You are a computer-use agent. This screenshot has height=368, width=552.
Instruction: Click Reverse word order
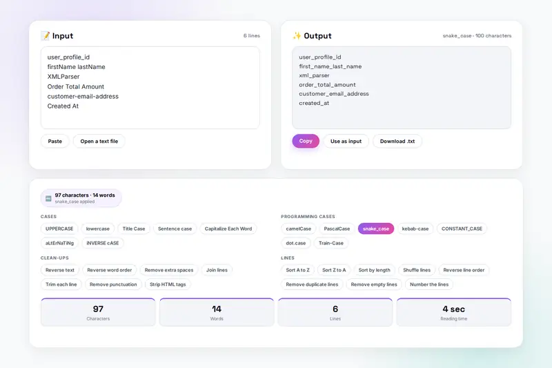pos(110,270)
